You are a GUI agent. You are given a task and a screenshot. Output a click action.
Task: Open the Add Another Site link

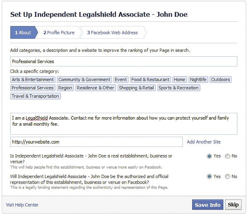pyautogui.click(x=204, y=142)
